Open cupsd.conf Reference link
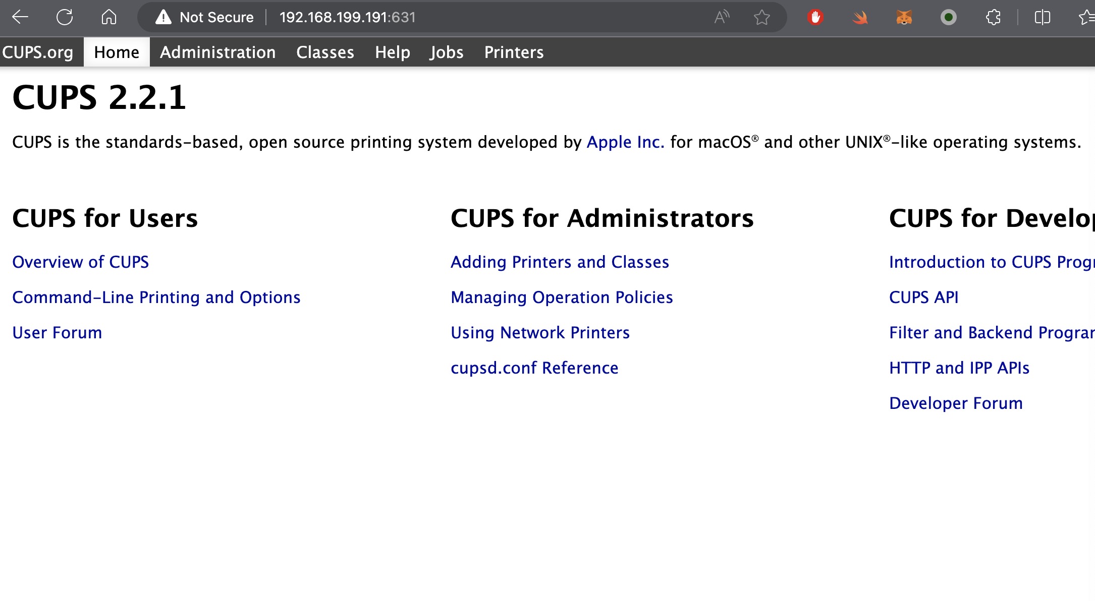This screenshot has width=1095, height=601. (x=534, y=368)
